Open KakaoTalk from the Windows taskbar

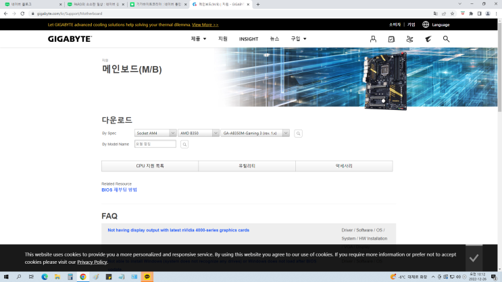[x=147, y=277]
